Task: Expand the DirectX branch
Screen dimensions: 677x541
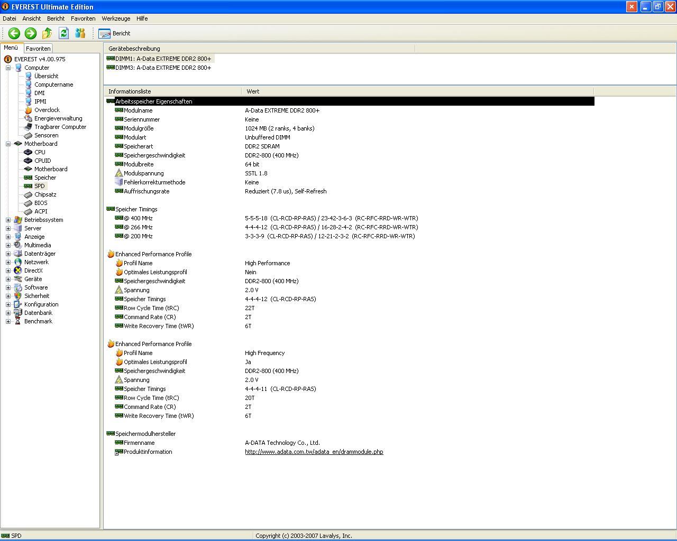Action: (x=8, y=270)
